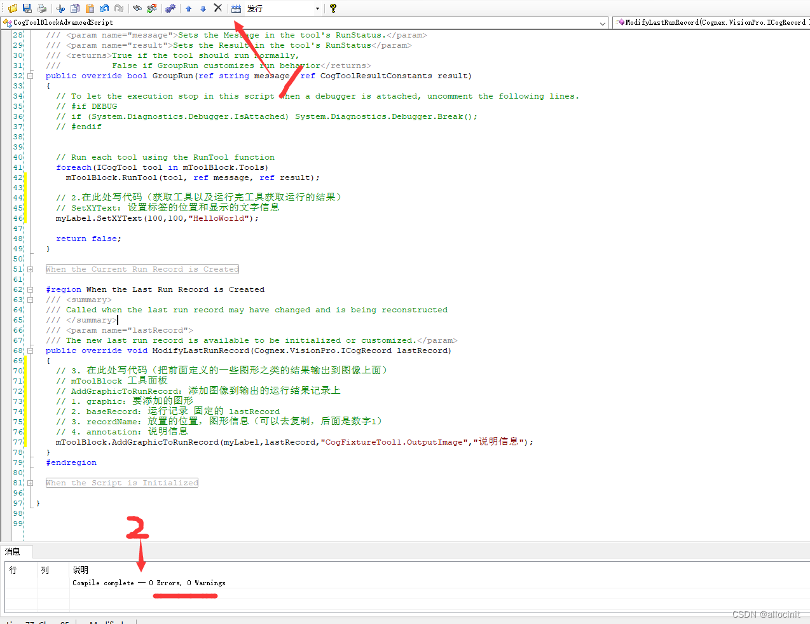Screen dimensions: 810x624
Task: Undo the last edit
Action: (104, 8)
